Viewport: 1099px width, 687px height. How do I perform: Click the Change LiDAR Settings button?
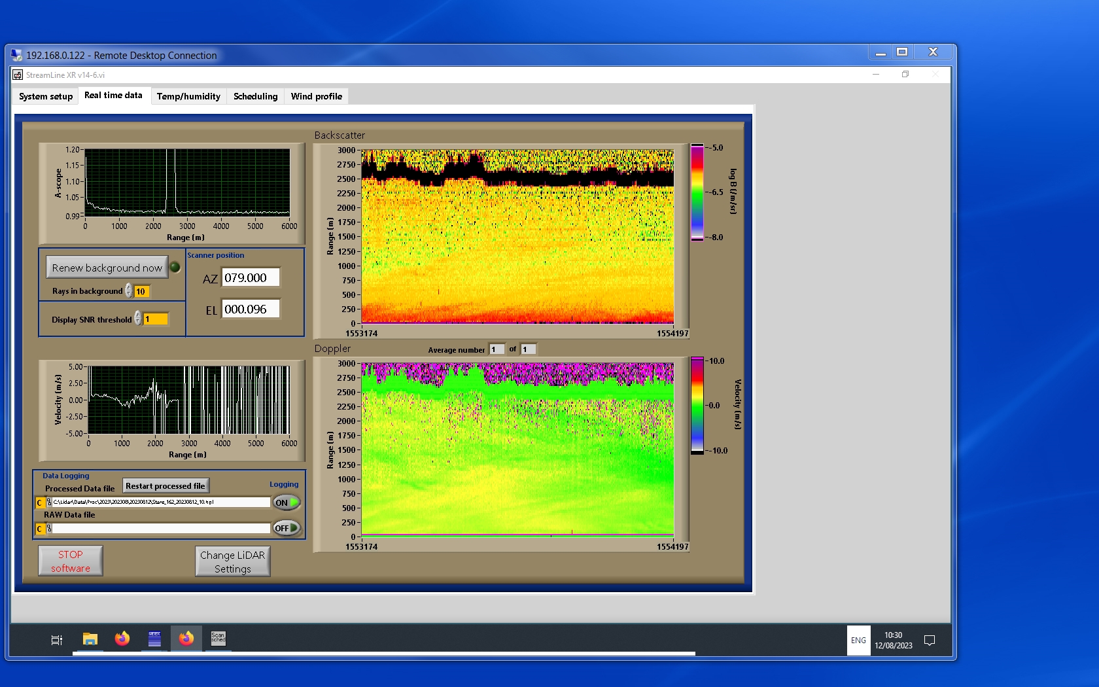point(232,561)
